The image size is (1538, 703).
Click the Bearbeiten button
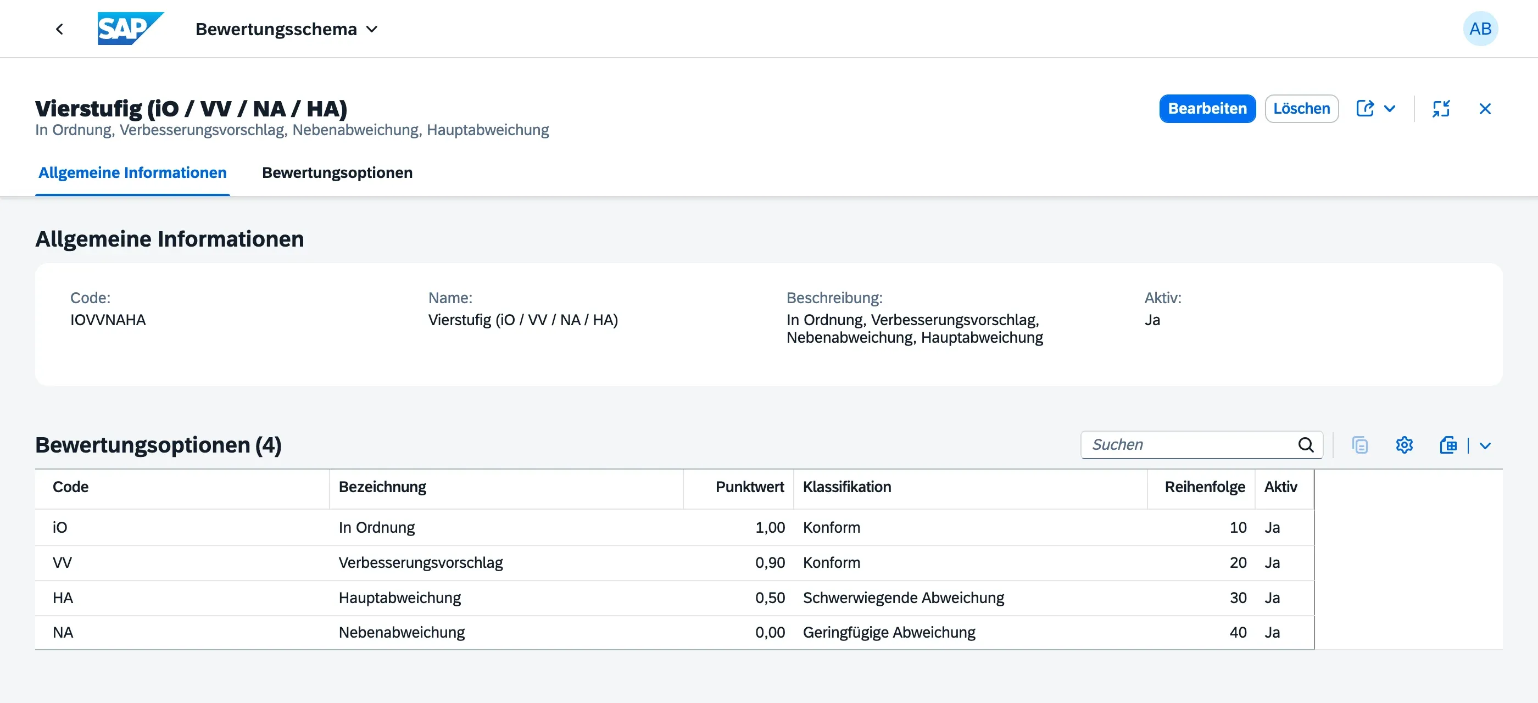(x=1207, y=109)
